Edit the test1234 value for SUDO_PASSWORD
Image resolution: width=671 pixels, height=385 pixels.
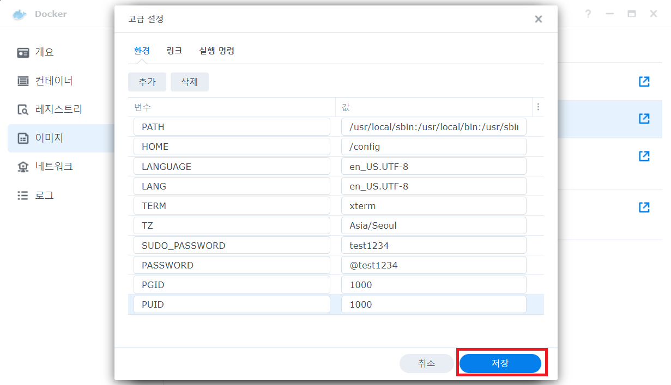tap(434, 246)
